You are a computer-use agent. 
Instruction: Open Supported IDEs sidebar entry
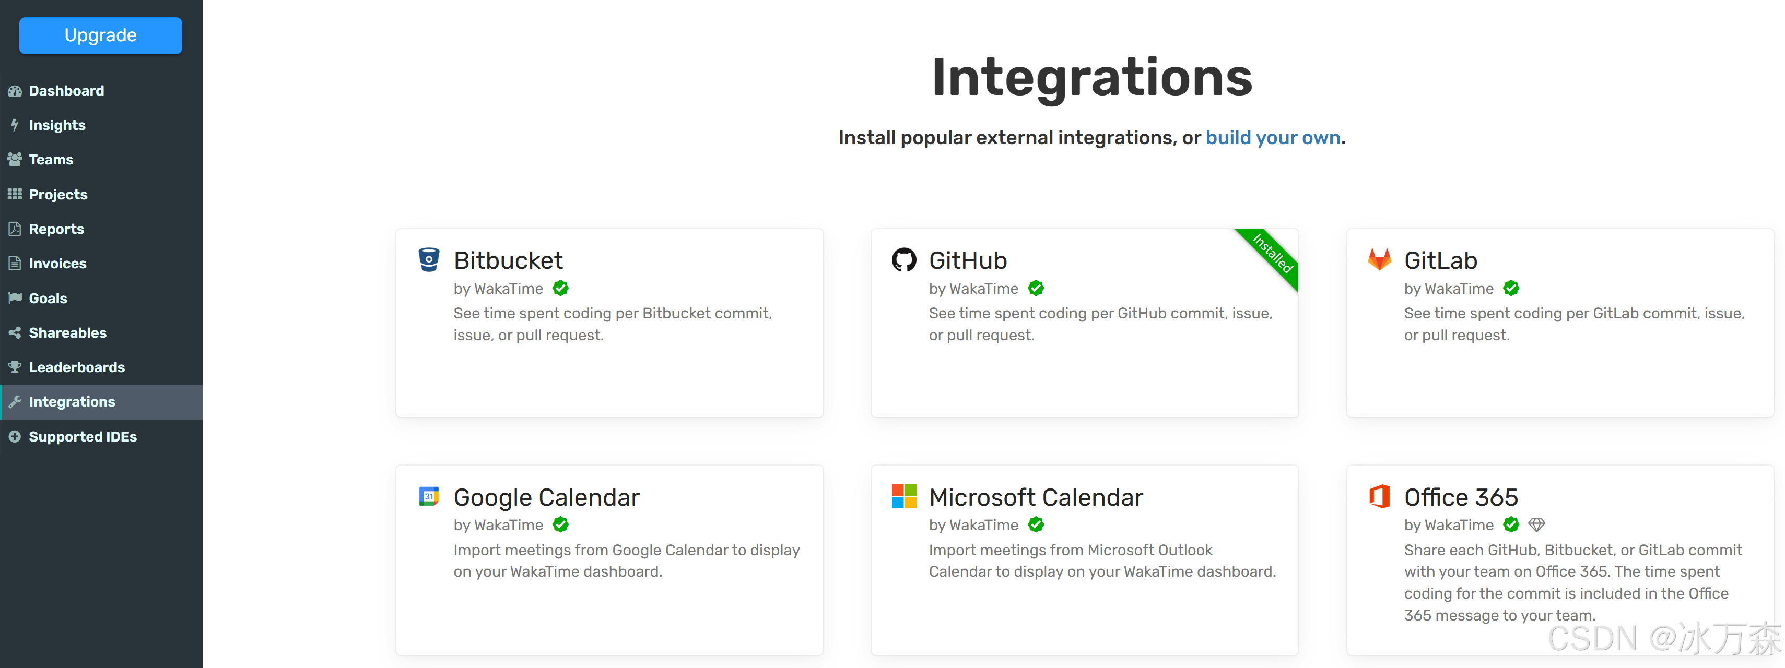tap(83, 437)
